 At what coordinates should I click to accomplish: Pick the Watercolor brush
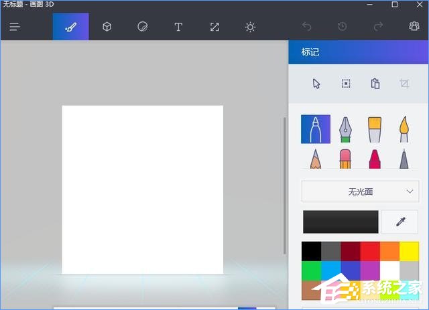[404, 129]
